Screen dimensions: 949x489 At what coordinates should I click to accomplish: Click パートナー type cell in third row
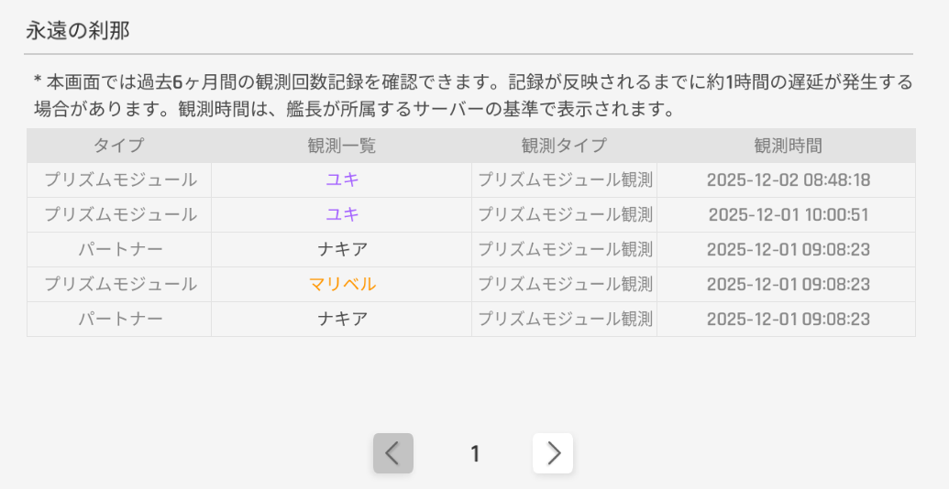pos(120,250)
